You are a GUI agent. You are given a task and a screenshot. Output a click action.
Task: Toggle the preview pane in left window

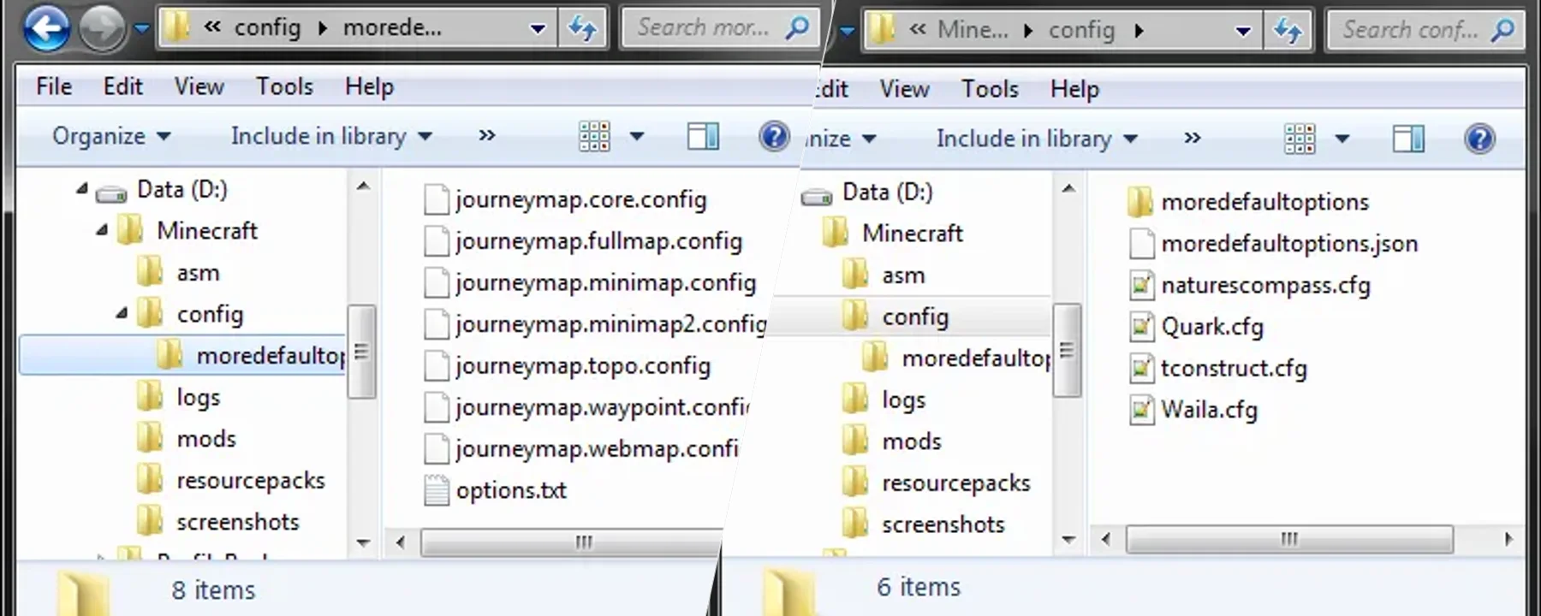(703, 136)
